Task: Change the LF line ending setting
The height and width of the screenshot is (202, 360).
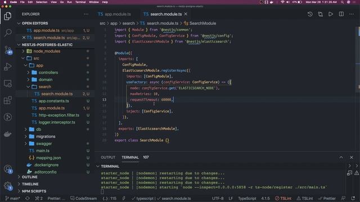Action: pos(231,198)
